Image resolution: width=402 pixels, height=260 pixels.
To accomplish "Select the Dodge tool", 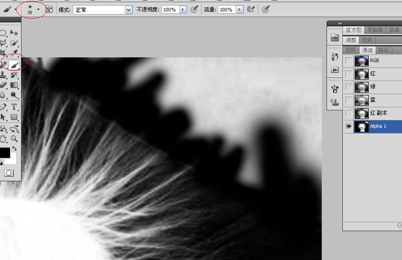I will coord(14,95).
